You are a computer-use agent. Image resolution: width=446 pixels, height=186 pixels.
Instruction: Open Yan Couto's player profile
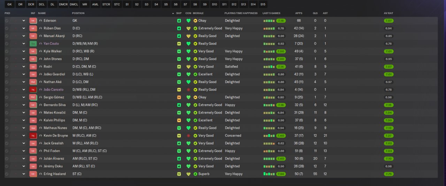(51, 44)
